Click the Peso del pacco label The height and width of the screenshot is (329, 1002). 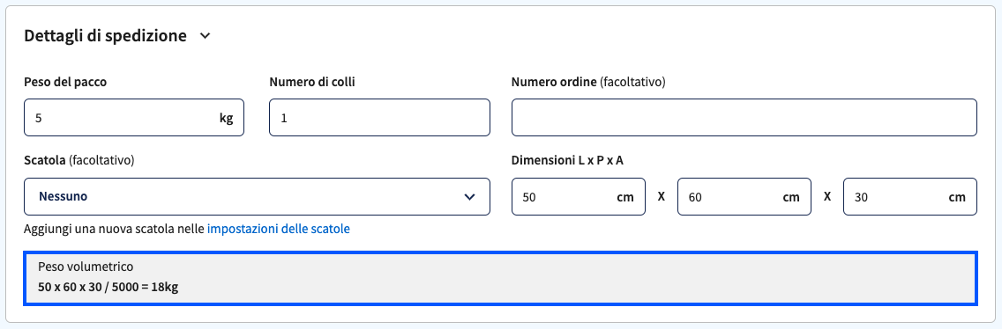(65, 83)
